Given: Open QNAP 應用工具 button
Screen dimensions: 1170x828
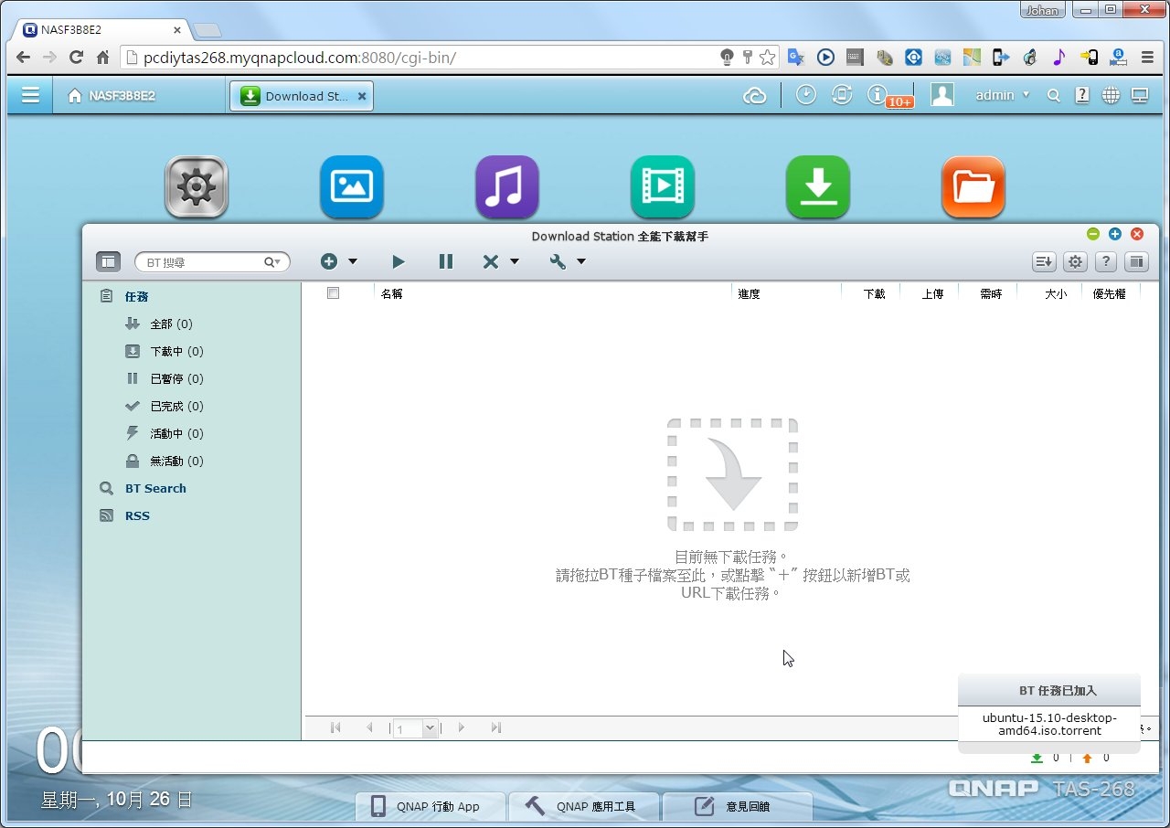Looking at the screenshot, I should pyautogui.click(x=585, y=807).
